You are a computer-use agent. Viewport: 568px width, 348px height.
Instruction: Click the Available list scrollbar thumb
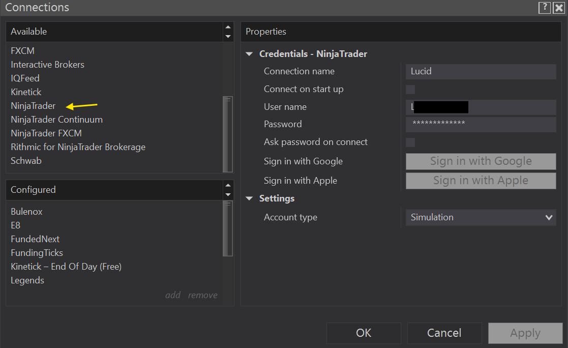227,134
